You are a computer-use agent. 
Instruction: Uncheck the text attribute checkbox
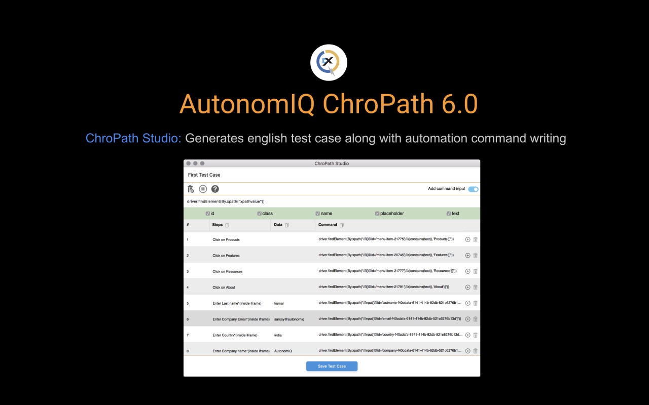(449, 214)
